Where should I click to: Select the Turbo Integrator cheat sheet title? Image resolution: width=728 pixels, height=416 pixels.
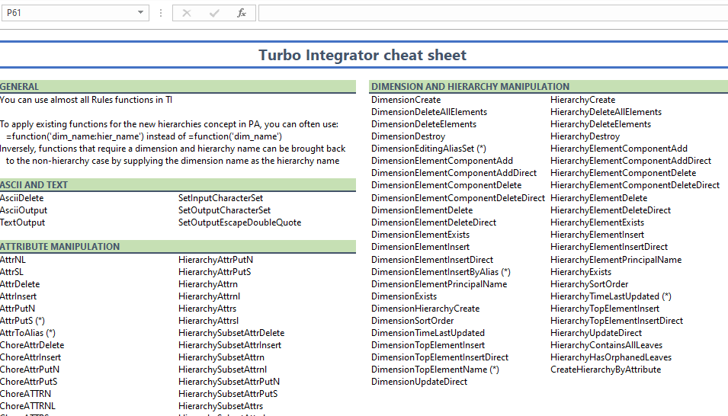coord(362,55)
